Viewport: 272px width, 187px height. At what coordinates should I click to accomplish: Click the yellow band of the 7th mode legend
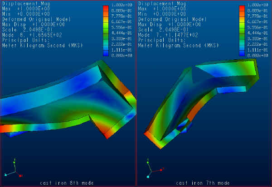242,20
